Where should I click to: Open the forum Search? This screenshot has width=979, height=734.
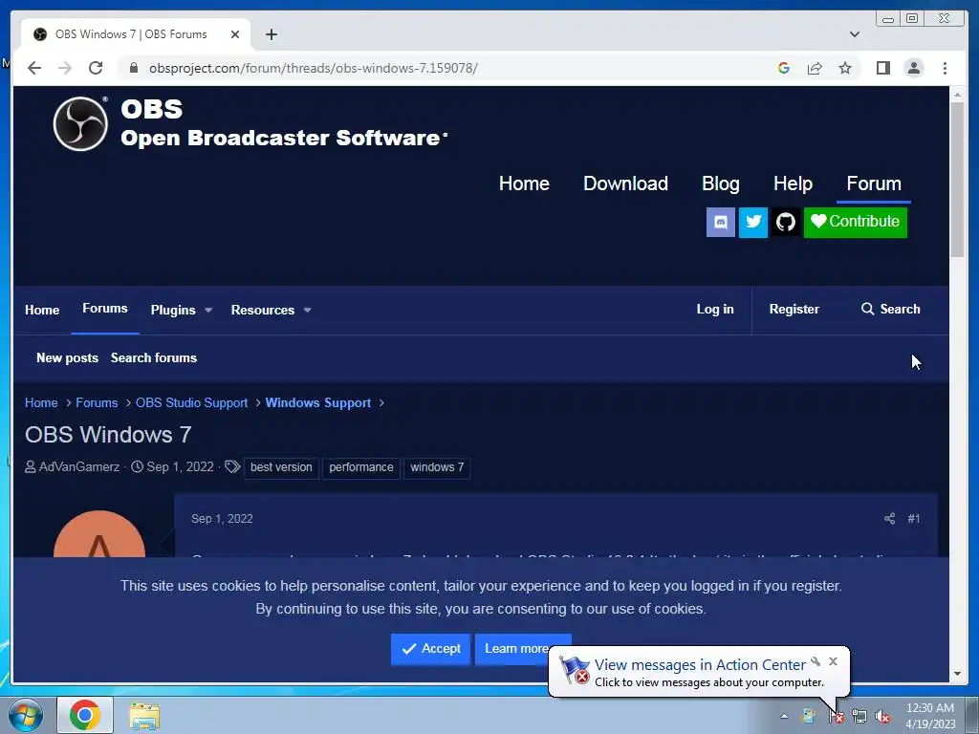coord(891,310)
